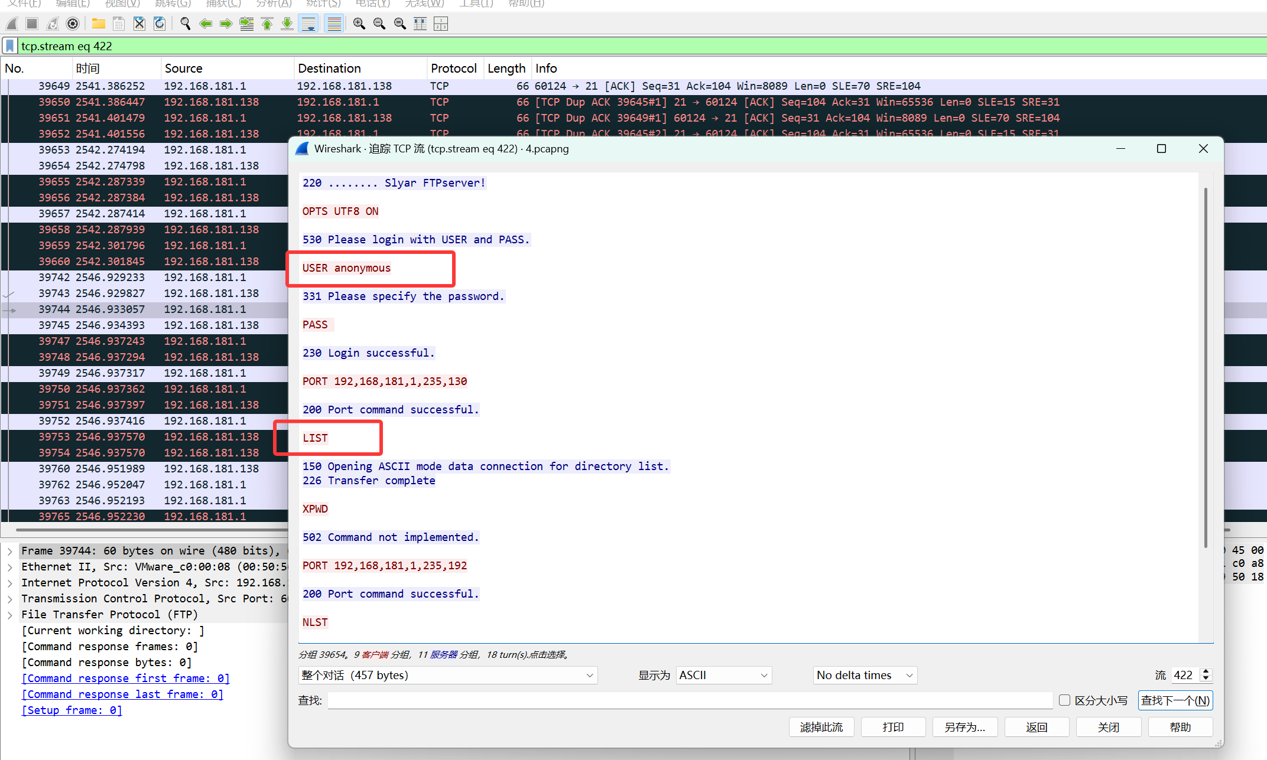Click the reload capture file icon
Viewport: 1267px width, 760px height.
160,24
